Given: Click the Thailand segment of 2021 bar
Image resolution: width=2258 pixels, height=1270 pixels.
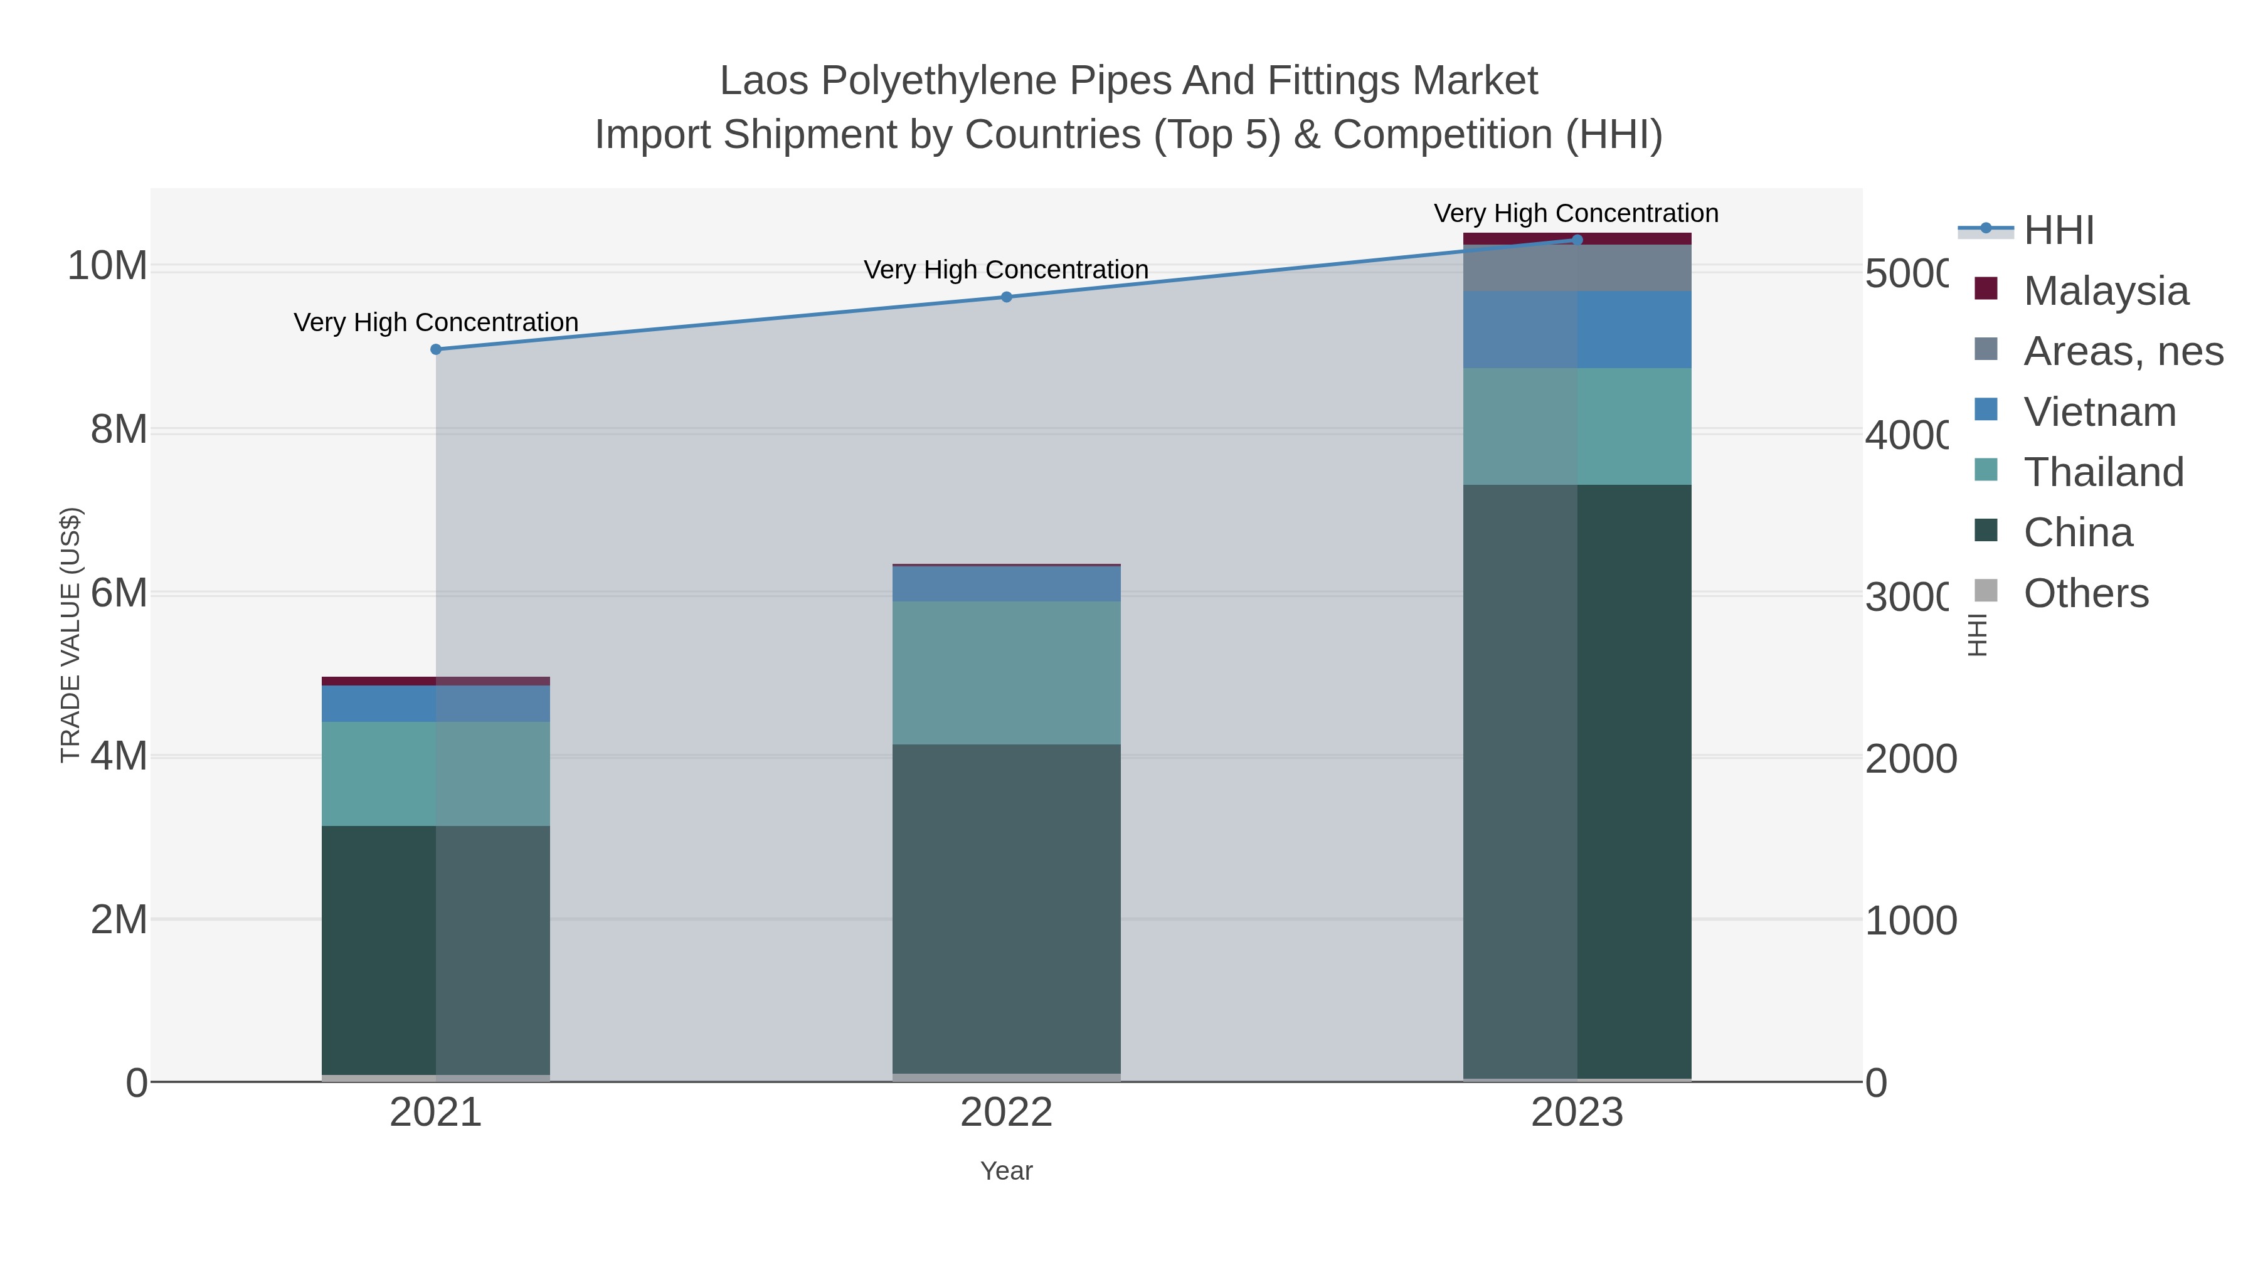Looking at the screenshot, I should point(436,774).
